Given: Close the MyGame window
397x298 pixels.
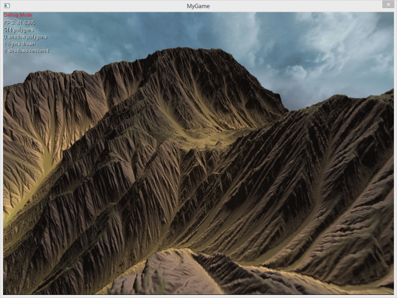Looking at the screenshot, I should pos(385,5).
